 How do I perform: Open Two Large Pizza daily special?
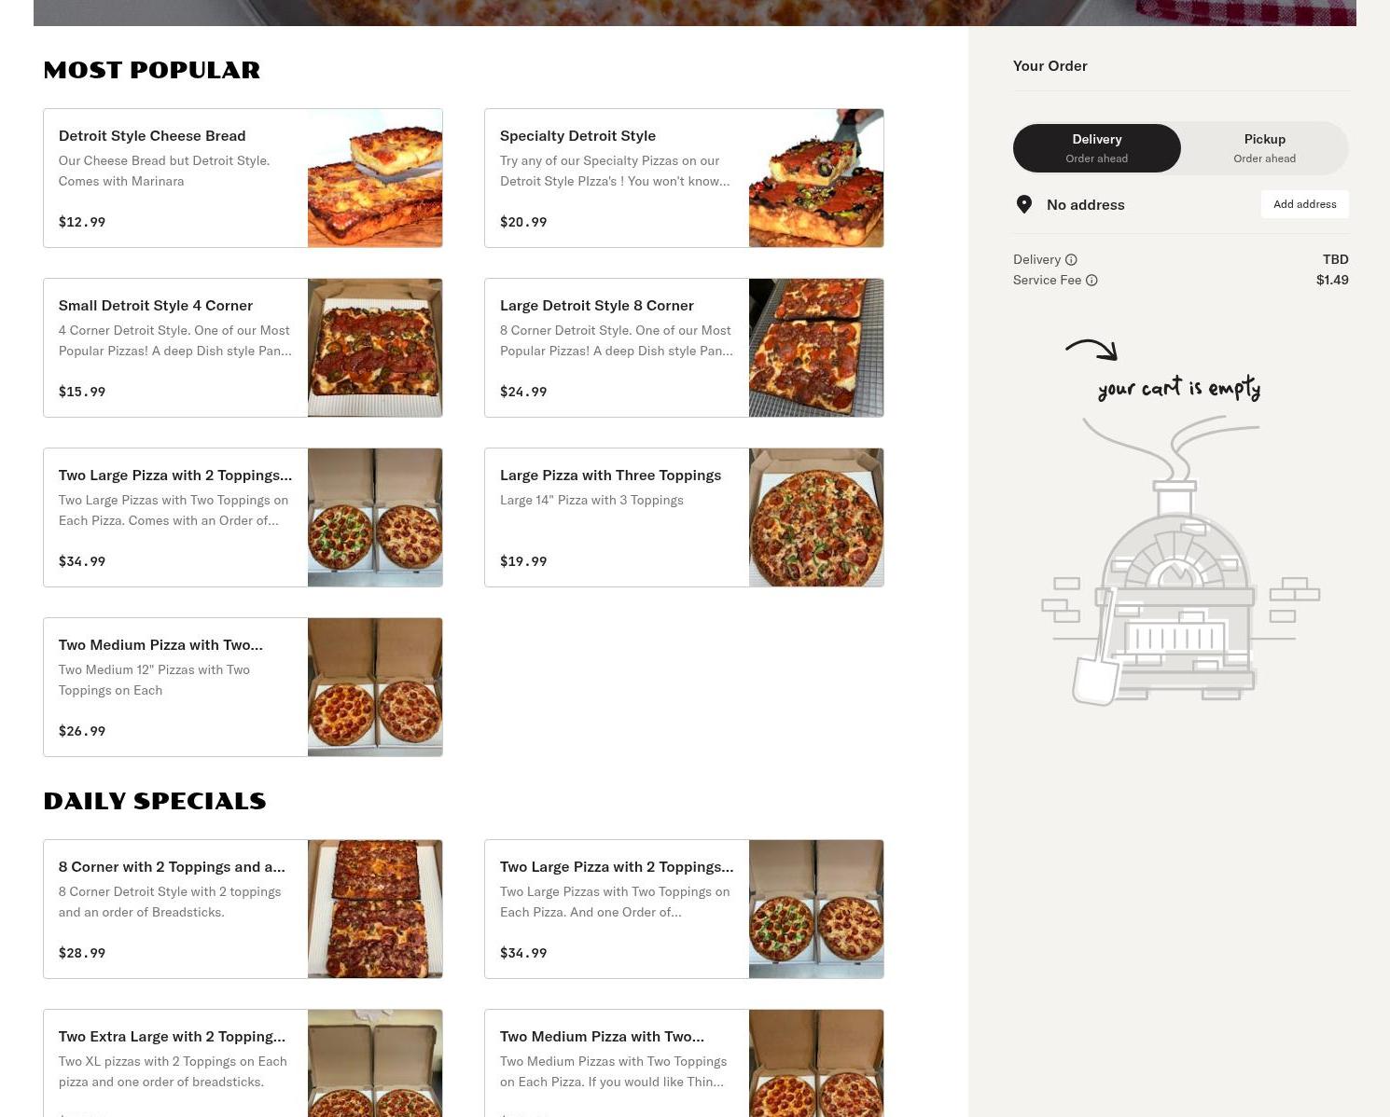684,909
